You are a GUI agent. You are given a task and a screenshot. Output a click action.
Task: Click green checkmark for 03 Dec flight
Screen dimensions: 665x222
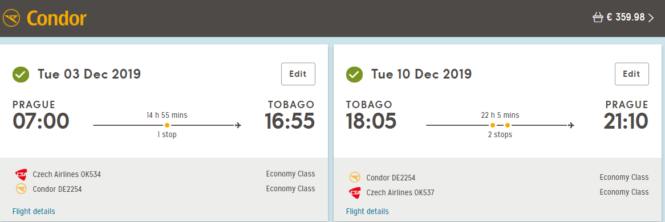(21, 75)
